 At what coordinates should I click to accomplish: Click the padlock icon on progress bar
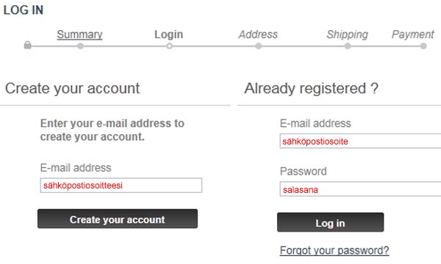tap(28, 45)
